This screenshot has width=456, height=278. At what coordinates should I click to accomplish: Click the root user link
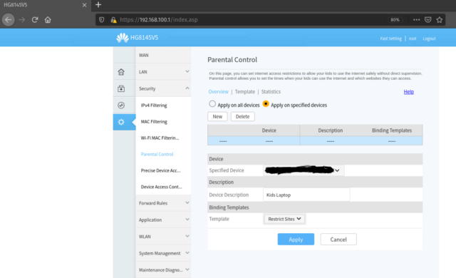click(413, 38)
